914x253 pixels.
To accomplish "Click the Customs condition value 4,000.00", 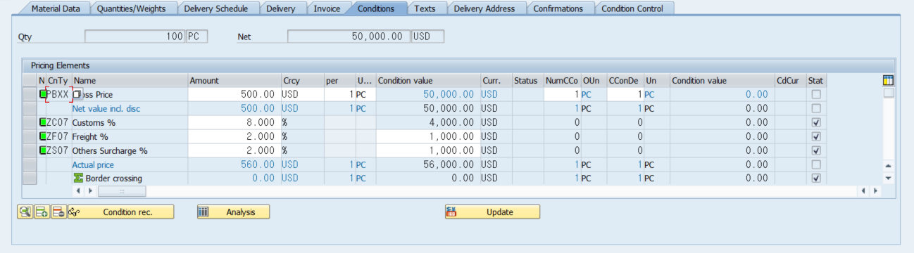I will click(428, 122).
